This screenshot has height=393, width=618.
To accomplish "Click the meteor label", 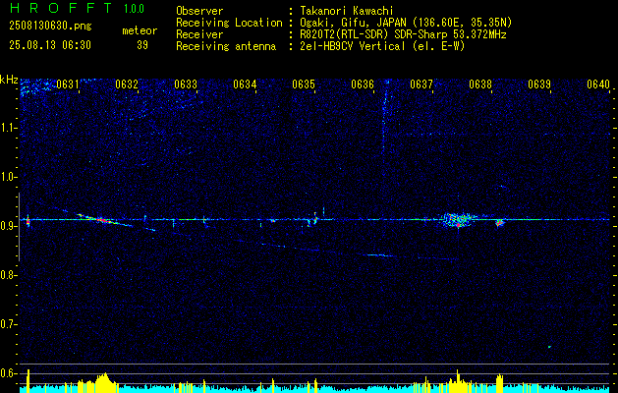I will tap(140, 30).
